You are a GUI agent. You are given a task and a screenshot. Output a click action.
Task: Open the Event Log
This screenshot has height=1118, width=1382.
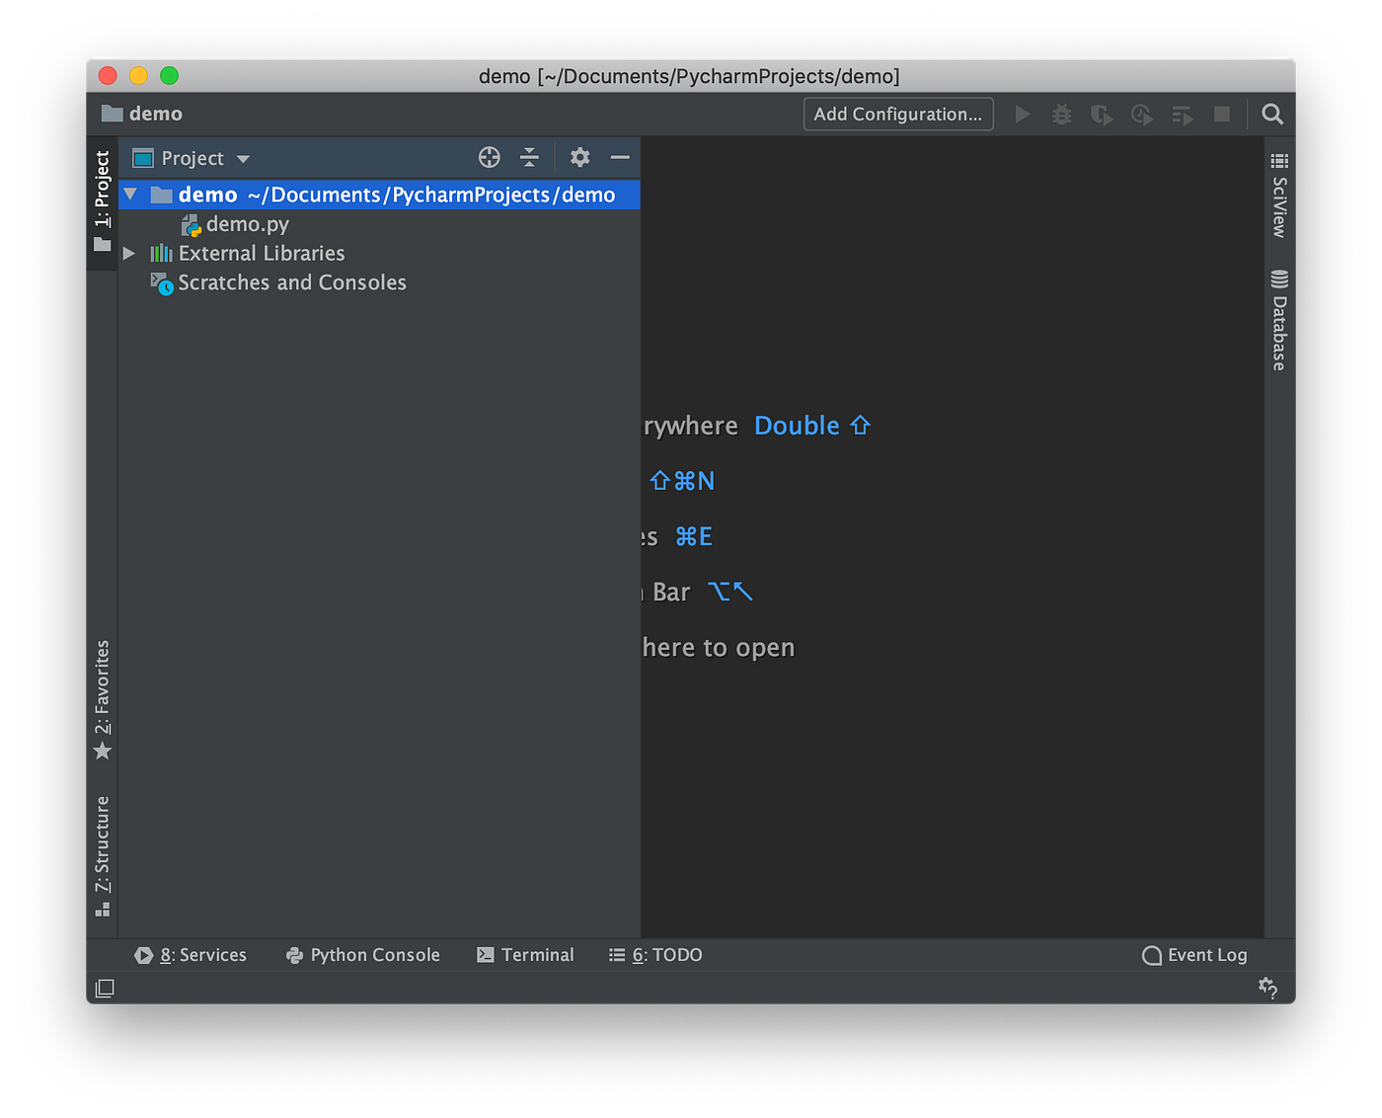click(1193, 955)
